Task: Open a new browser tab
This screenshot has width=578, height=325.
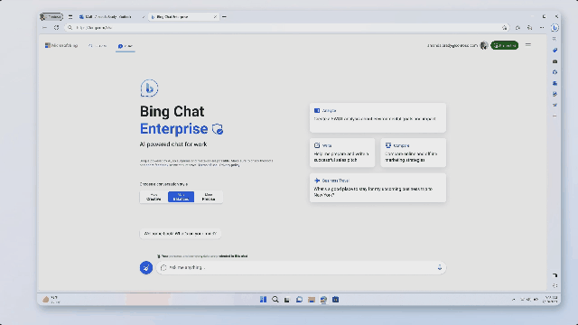Action: coord(224,17)
